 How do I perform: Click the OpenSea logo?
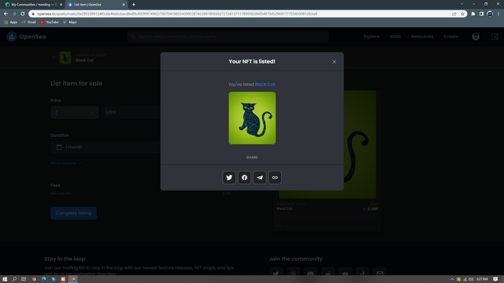tap(26, 37)
